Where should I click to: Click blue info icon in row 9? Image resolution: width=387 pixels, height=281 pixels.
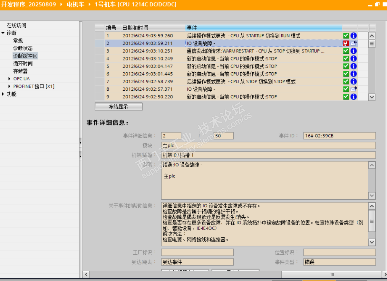pos(353,97)
